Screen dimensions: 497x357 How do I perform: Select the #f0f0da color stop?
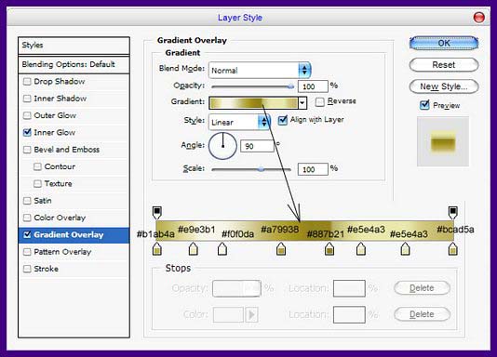pos(222,249)
